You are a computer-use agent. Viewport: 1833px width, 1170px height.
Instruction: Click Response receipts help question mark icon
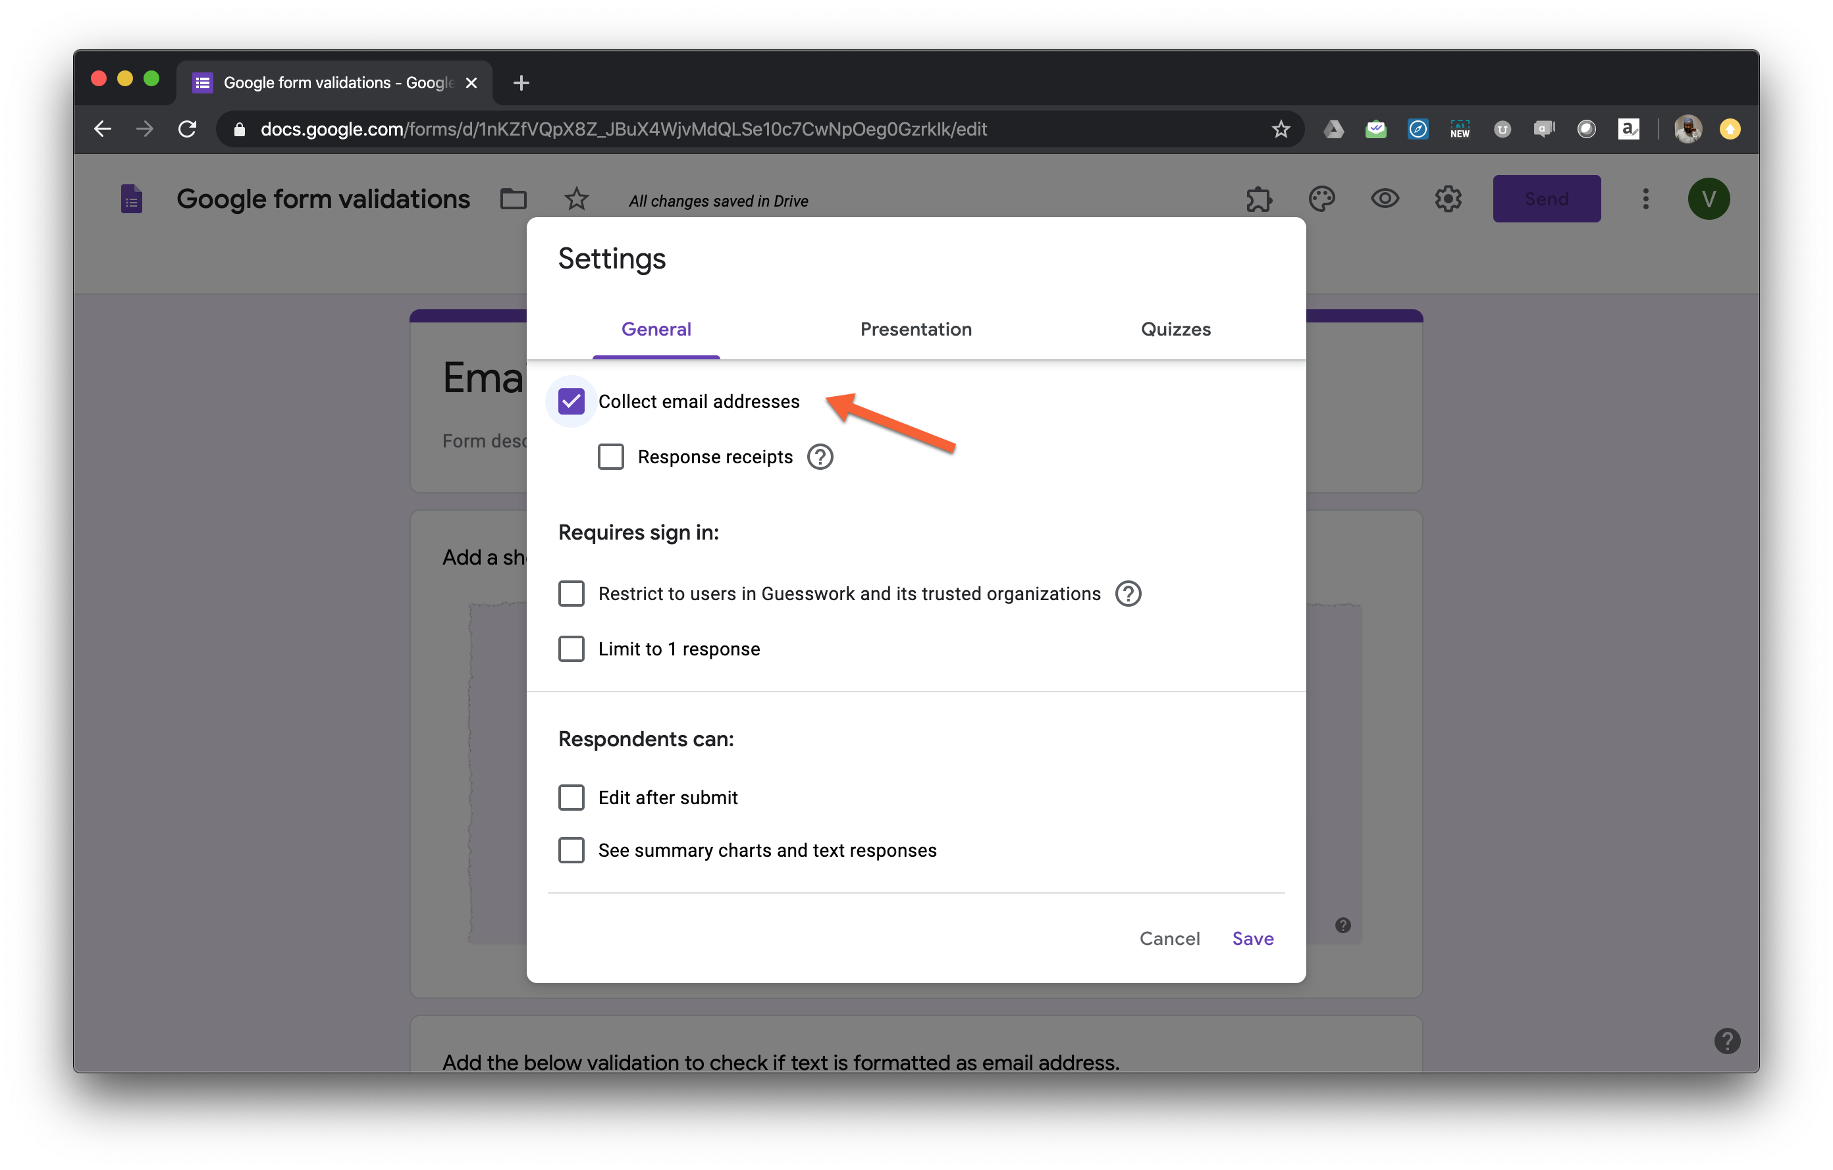tap(820, 457)
